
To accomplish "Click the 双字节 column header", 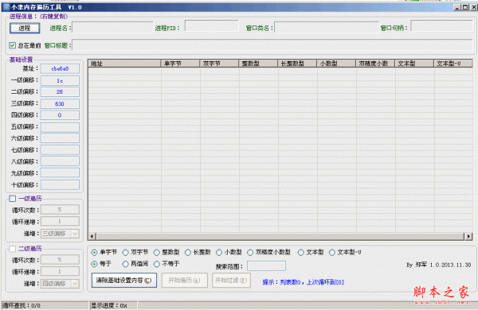I will point(219,64).
